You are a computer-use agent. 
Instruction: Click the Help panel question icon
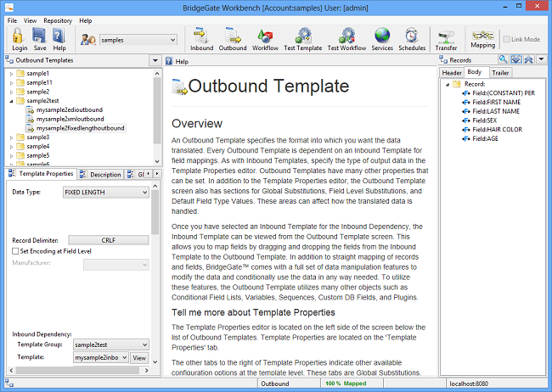169,61
